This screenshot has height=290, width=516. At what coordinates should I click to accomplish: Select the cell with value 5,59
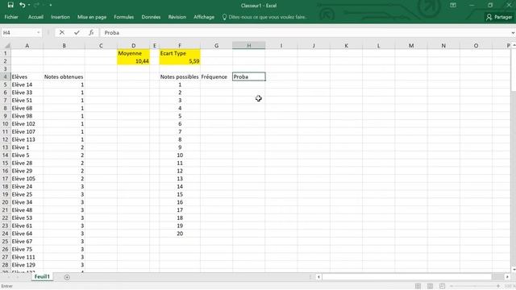point(180,61)
